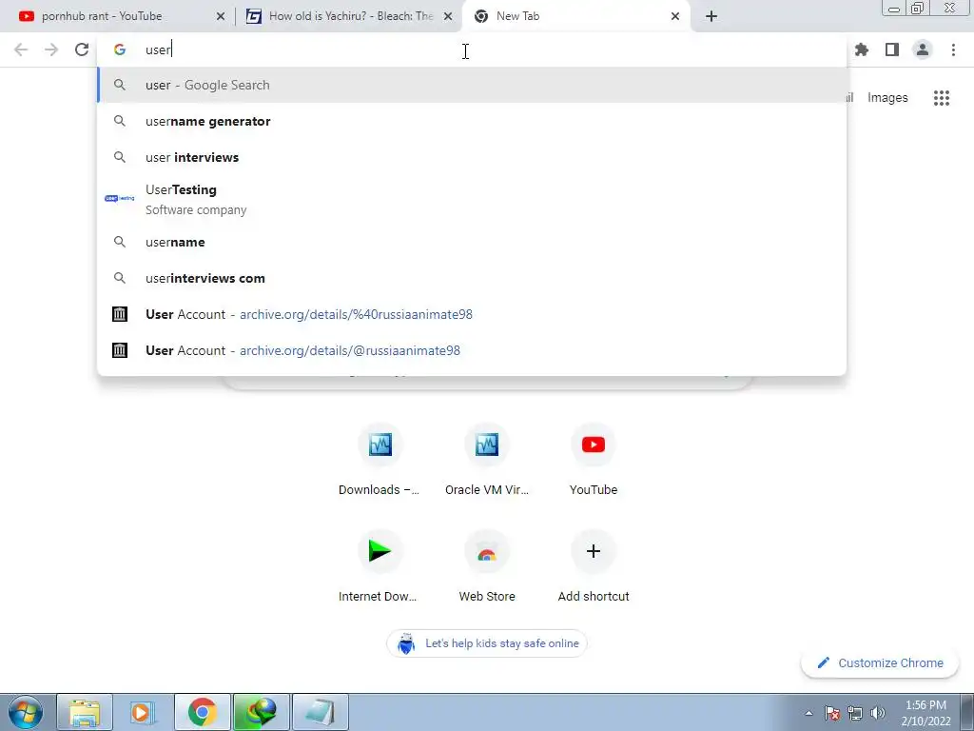Viewport: 974px width, 731px height.
Task: Close the New Tab tab
Action: point(675,17)
